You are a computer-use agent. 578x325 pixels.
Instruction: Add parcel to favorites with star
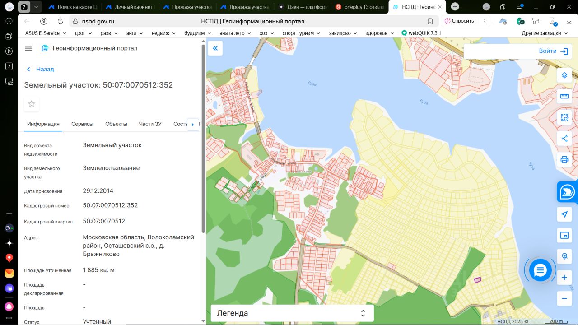(32, 104)
